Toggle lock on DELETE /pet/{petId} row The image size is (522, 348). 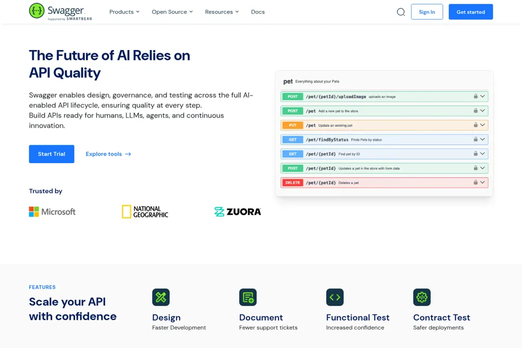pos(476,182)
